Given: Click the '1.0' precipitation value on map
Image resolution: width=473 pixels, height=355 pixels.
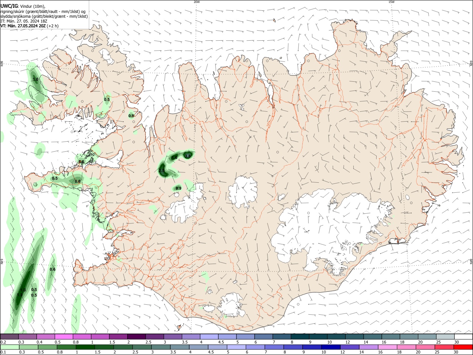Looking at the screenshot, I should (35, 79).
